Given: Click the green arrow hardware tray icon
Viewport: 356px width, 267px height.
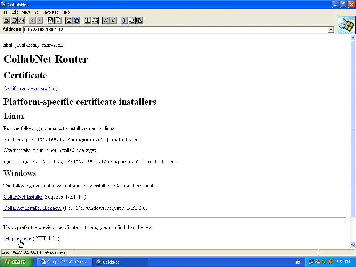Looking at the screenshot, I should (324, 262).
